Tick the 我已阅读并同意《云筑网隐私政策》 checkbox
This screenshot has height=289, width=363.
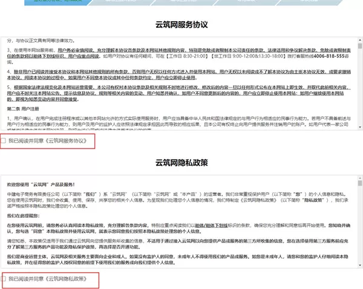point(3,279)
